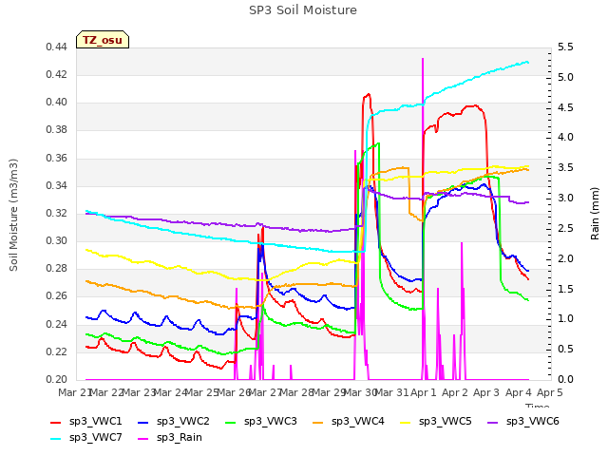Click the 5.5 right axis tick label

point(565,47)
